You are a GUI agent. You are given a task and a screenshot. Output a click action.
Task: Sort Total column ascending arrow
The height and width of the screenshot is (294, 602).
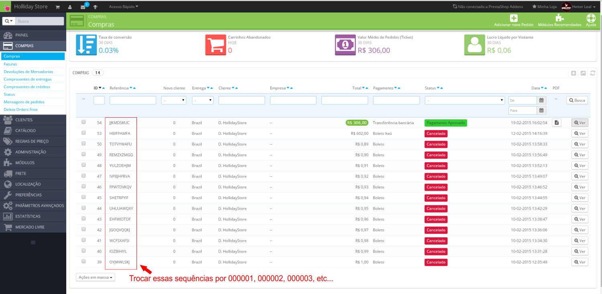click(x=367, y=88)
